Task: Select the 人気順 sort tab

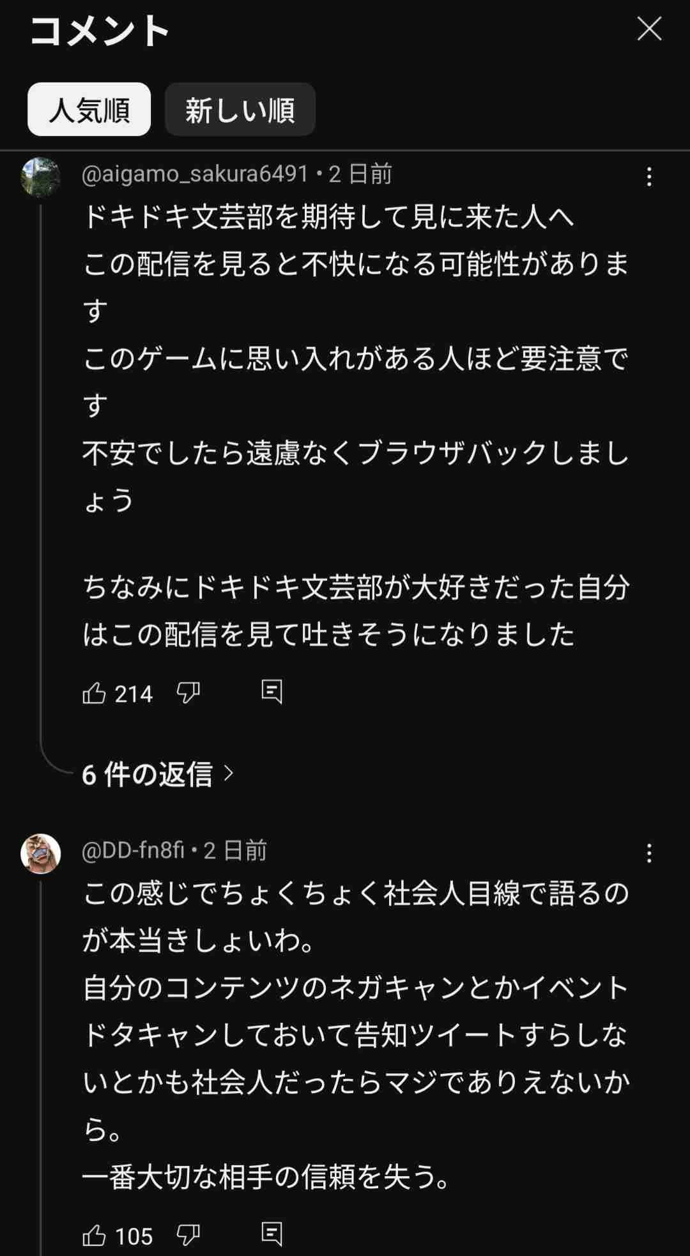Action: click(89, 109)
